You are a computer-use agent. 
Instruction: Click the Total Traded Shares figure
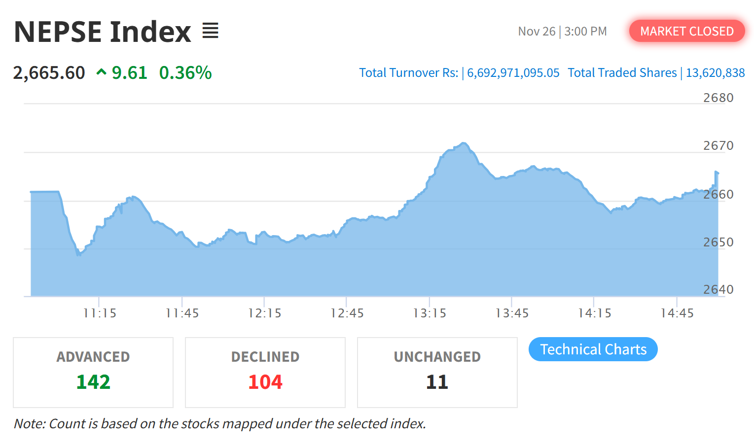tap(715, 73)
